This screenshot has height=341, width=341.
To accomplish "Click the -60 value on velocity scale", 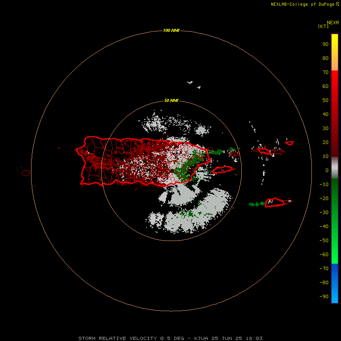I will click(324, 255).
